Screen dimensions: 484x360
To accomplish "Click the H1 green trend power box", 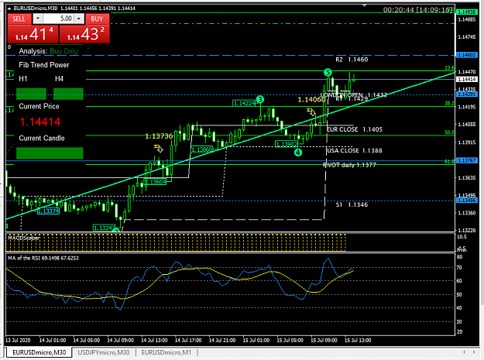I will point(31,94).
